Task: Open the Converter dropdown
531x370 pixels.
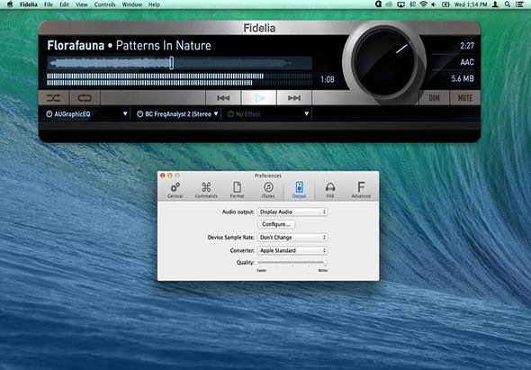Action: (x=292, y=250)
